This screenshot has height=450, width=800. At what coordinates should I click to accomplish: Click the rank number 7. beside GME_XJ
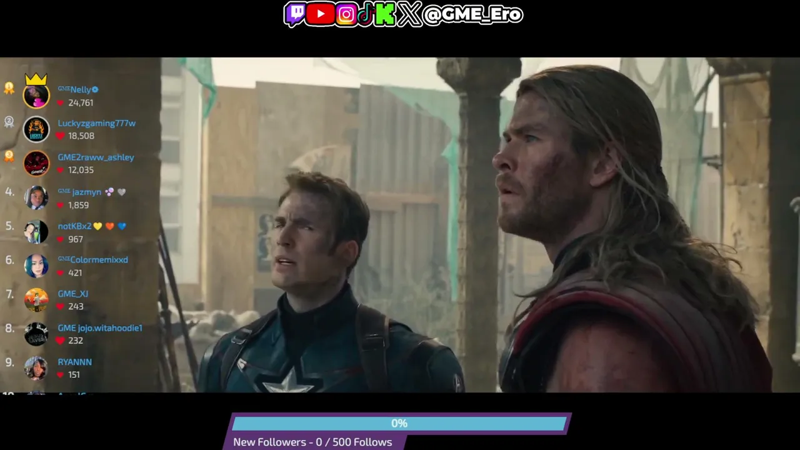pos(9,294)
